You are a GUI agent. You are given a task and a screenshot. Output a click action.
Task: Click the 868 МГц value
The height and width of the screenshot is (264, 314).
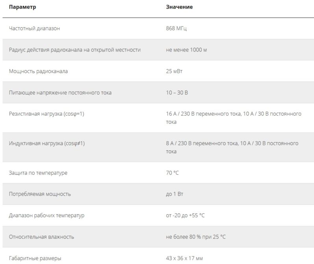pos(176,28)
